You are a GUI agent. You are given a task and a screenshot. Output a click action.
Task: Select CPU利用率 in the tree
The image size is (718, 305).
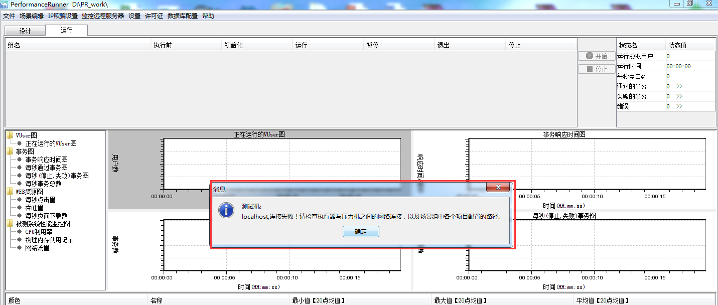[39, 232]
